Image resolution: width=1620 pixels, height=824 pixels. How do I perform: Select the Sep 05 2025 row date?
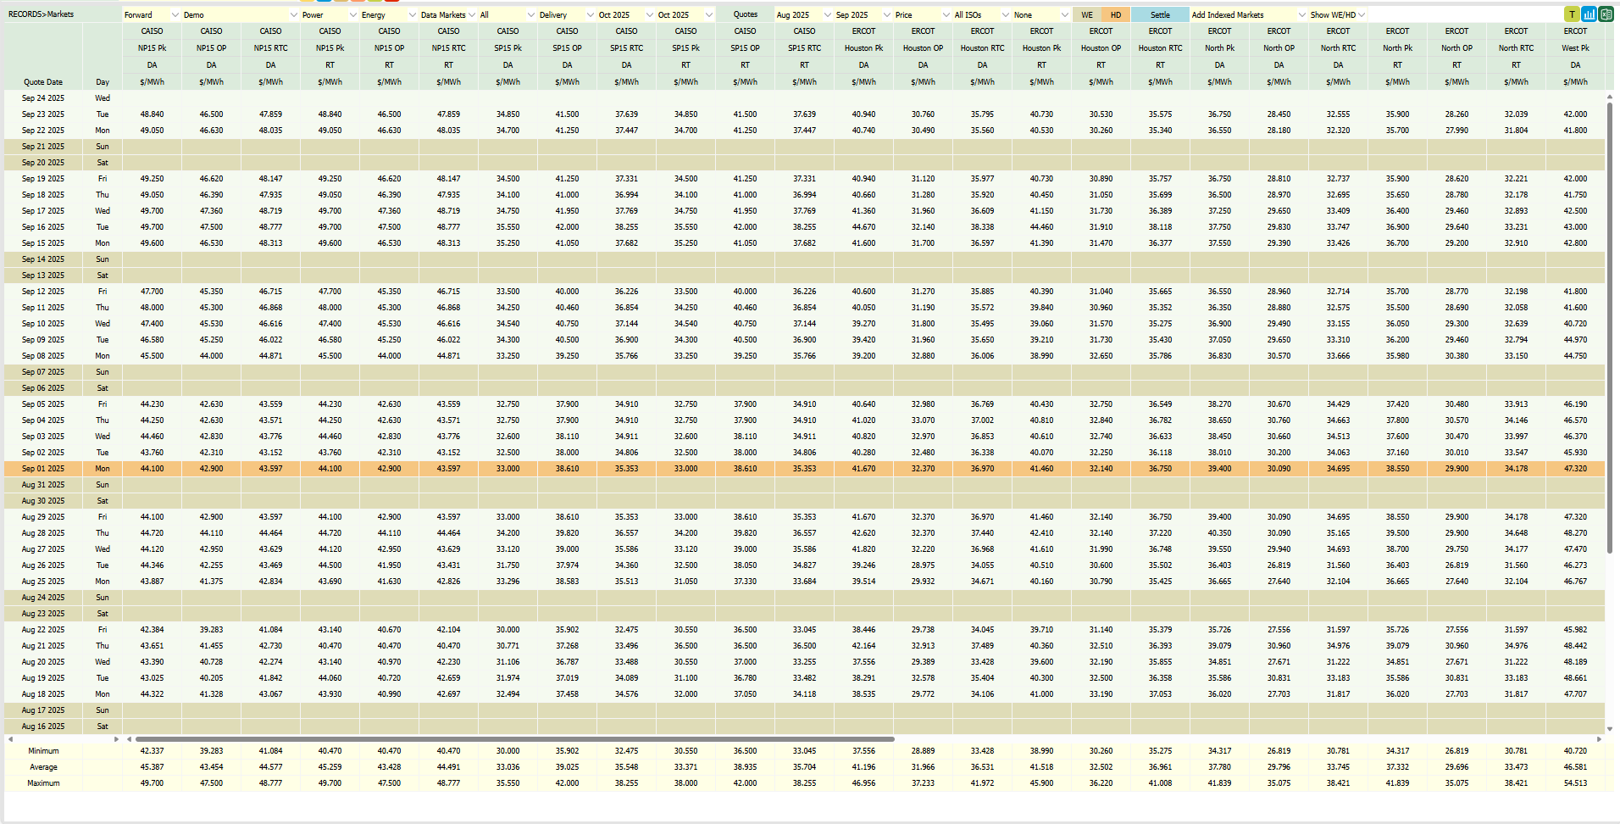(43, 404)
